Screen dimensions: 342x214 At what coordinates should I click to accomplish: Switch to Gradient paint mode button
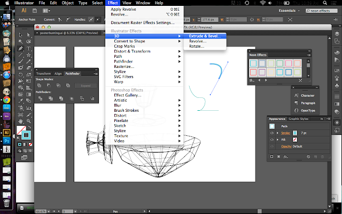coord(25,144)
